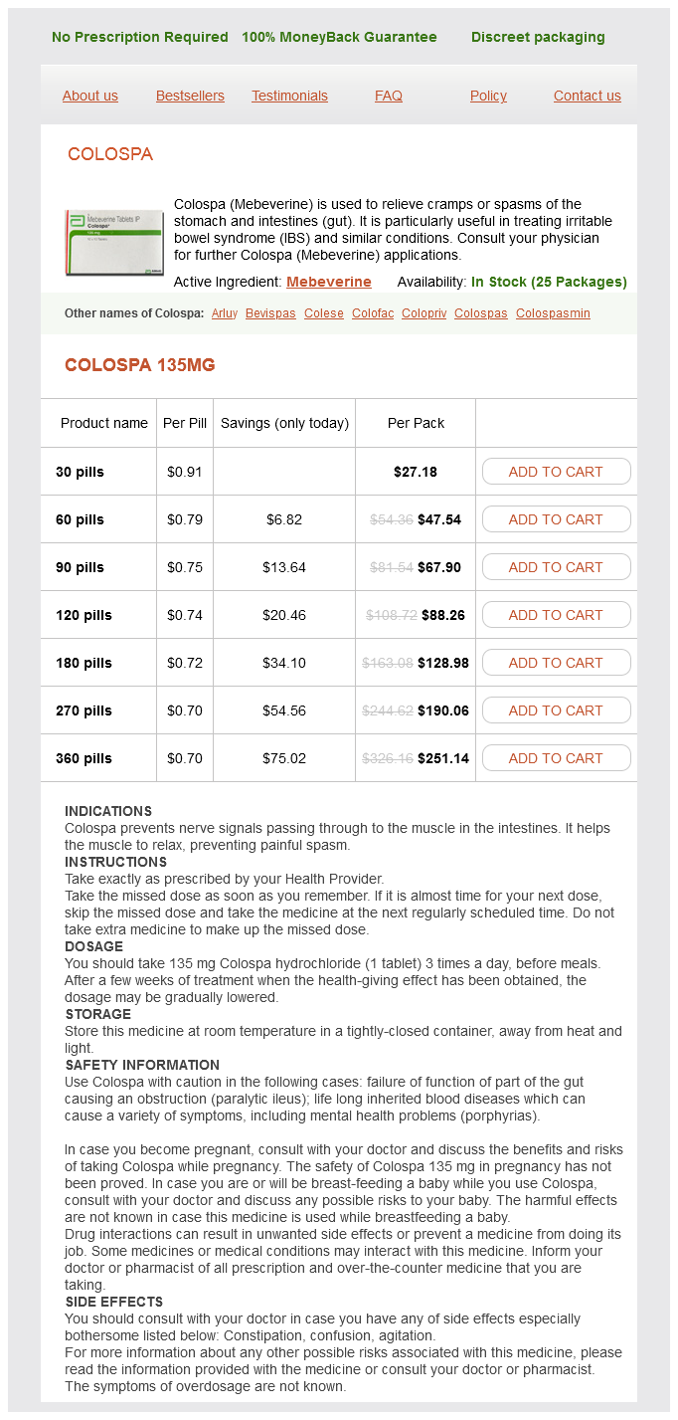The width and height of the screenshot is (678, 1420).
Task: Open the About us page
Action: (90, 96)
